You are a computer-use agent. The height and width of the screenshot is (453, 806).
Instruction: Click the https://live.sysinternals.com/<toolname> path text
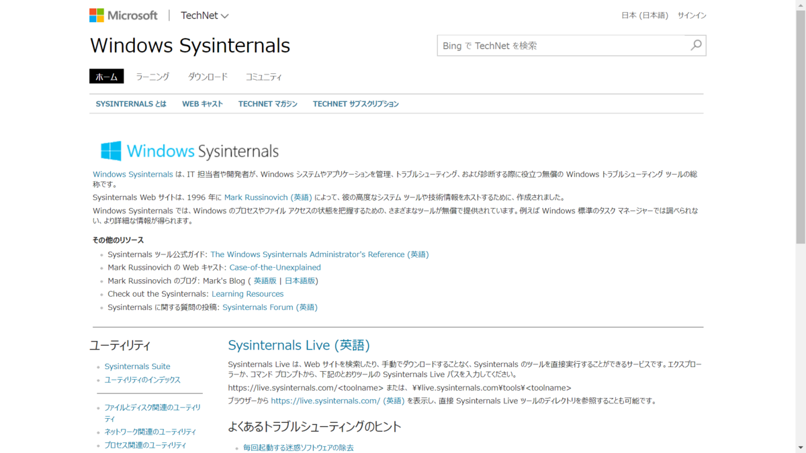click(x=306, y=388)
